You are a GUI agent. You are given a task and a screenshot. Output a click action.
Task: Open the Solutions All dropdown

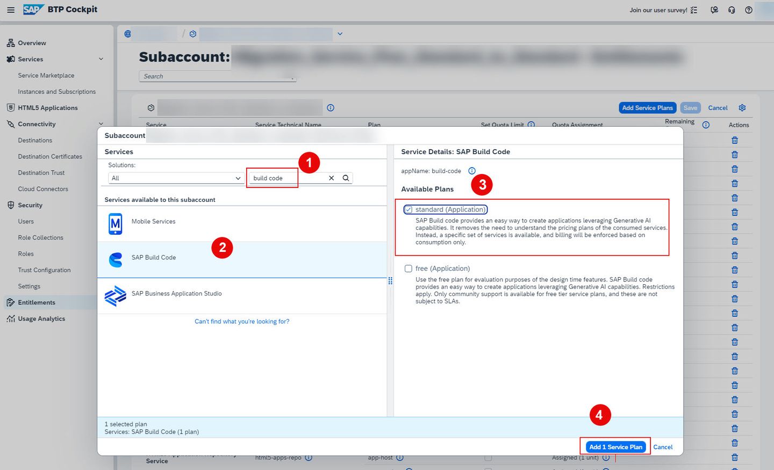176,178
